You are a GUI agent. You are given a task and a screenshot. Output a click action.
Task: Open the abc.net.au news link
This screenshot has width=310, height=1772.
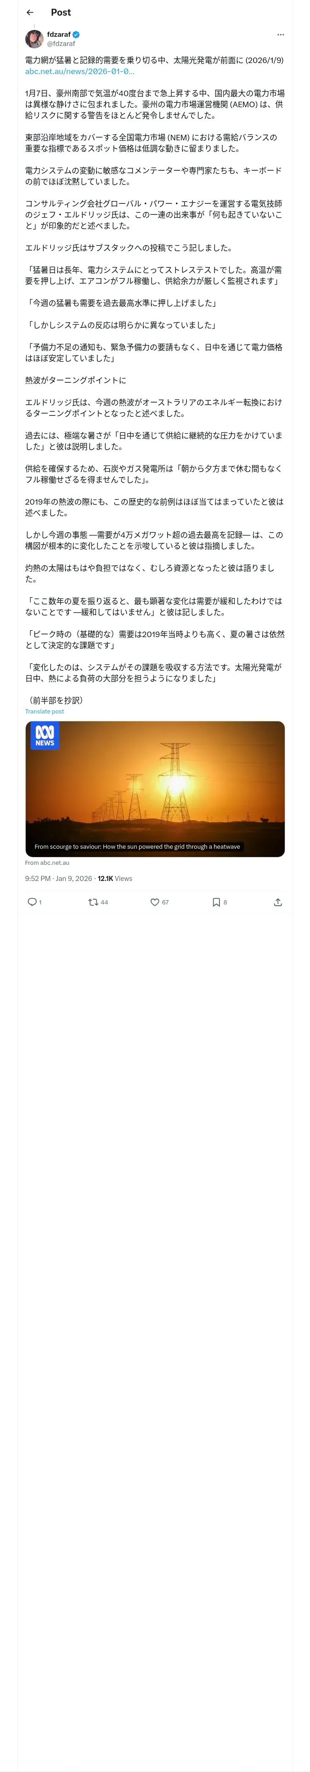80,72
